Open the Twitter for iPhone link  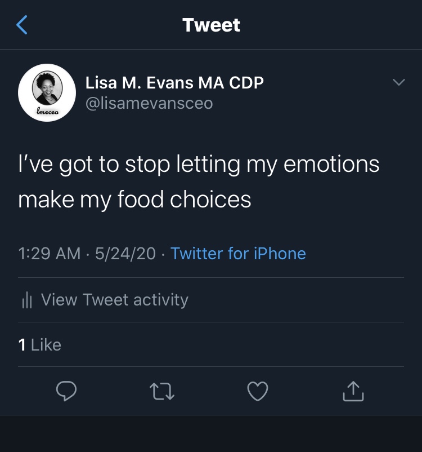click(238, 253)
